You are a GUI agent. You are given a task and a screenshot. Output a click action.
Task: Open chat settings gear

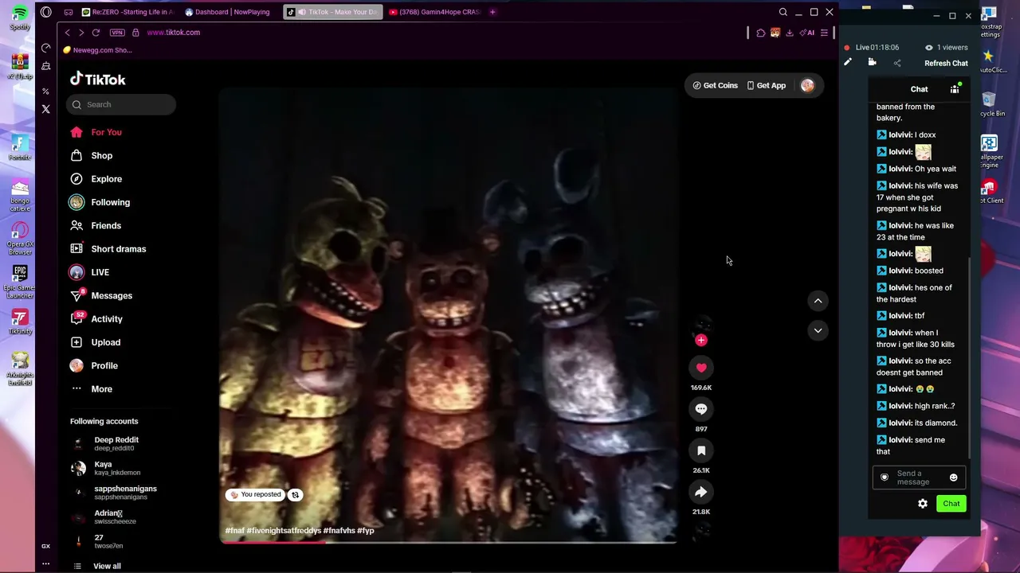point(923,504)
